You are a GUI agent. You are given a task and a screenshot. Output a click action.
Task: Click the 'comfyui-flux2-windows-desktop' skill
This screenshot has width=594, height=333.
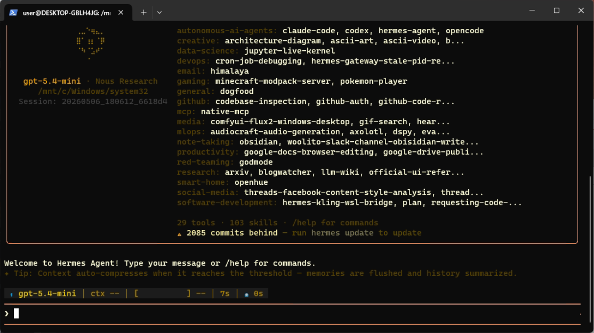(280, 122)
